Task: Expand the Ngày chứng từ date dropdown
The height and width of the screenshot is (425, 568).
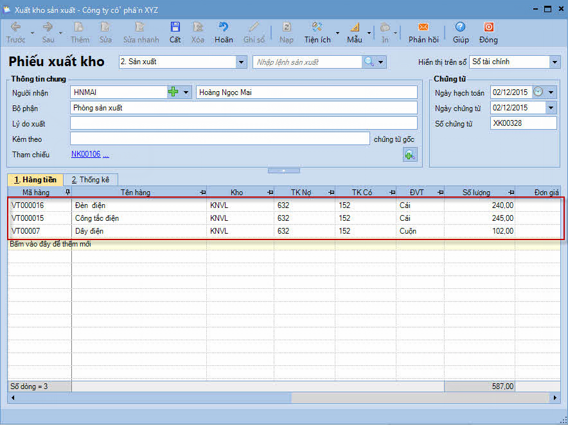Action: pos(551,108)
